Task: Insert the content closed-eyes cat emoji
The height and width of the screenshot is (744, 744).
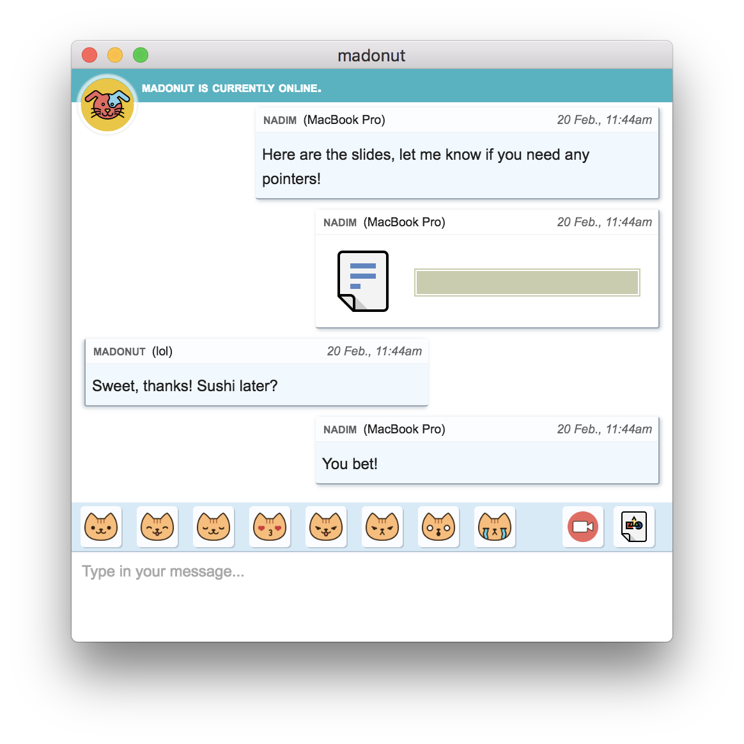Action: (213, 527)
